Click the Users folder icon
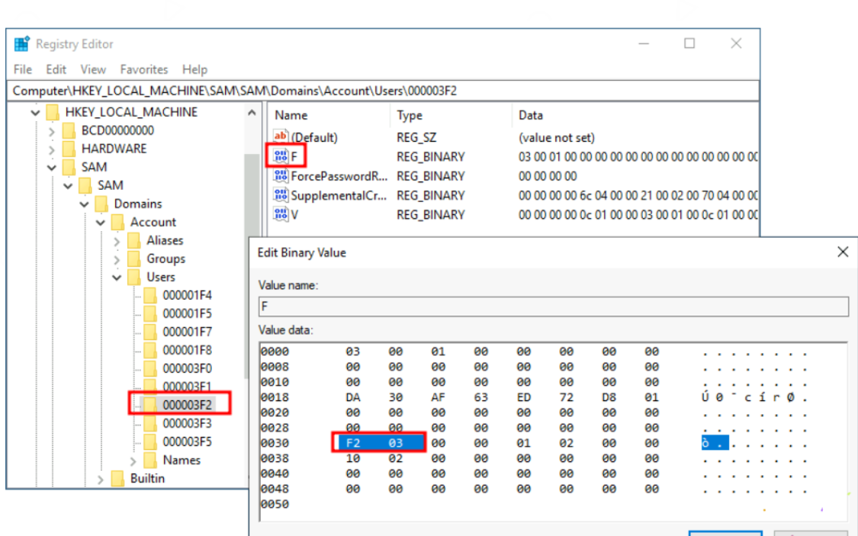858x536 pixels. (134, 278)
